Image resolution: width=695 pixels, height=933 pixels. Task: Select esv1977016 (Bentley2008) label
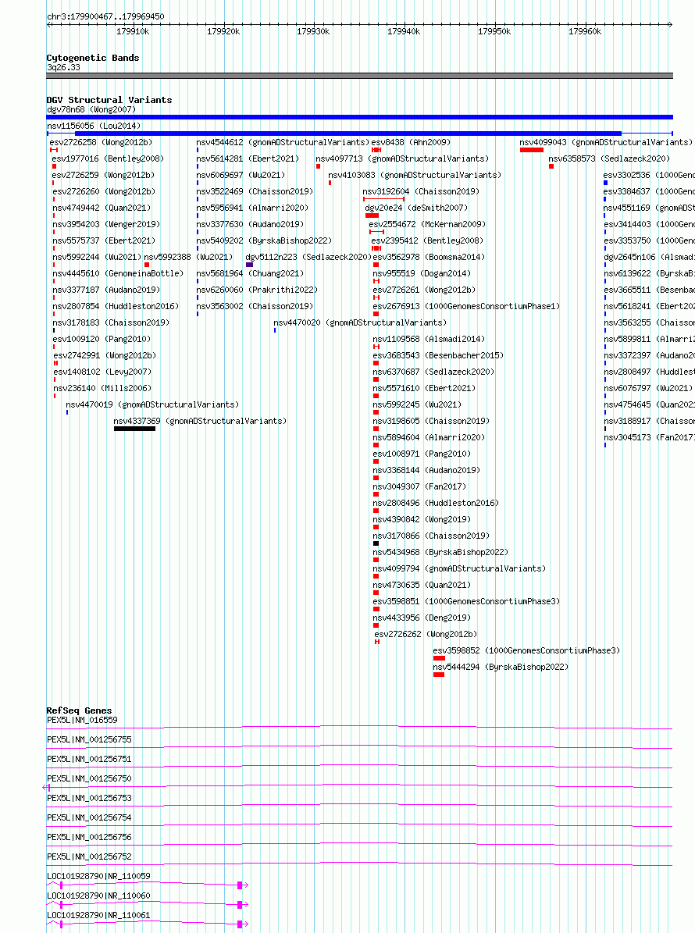click(108, 158)
